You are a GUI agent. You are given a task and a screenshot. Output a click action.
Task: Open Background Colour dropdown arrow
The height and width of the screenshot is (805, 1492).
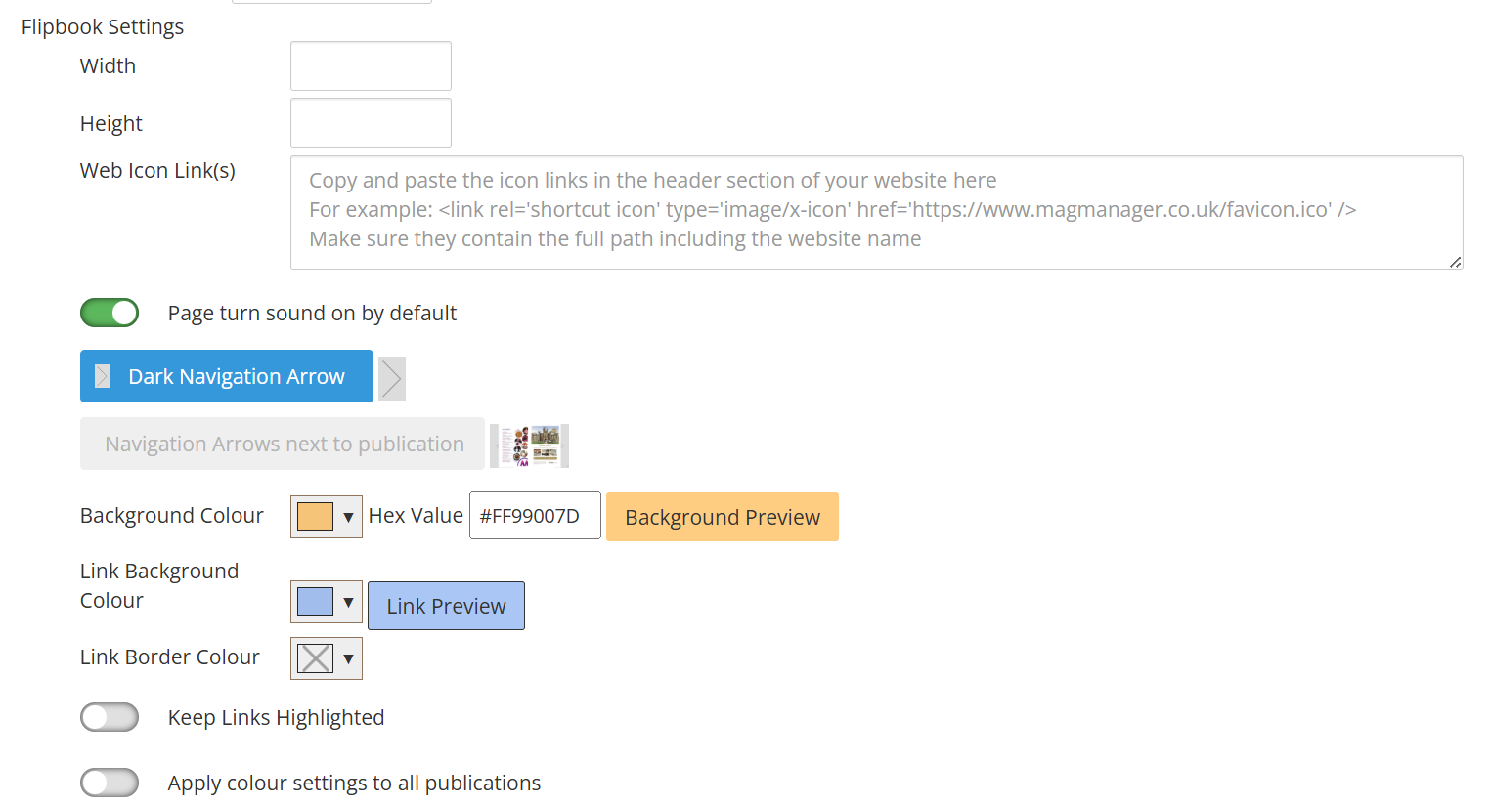pos(348,517)
